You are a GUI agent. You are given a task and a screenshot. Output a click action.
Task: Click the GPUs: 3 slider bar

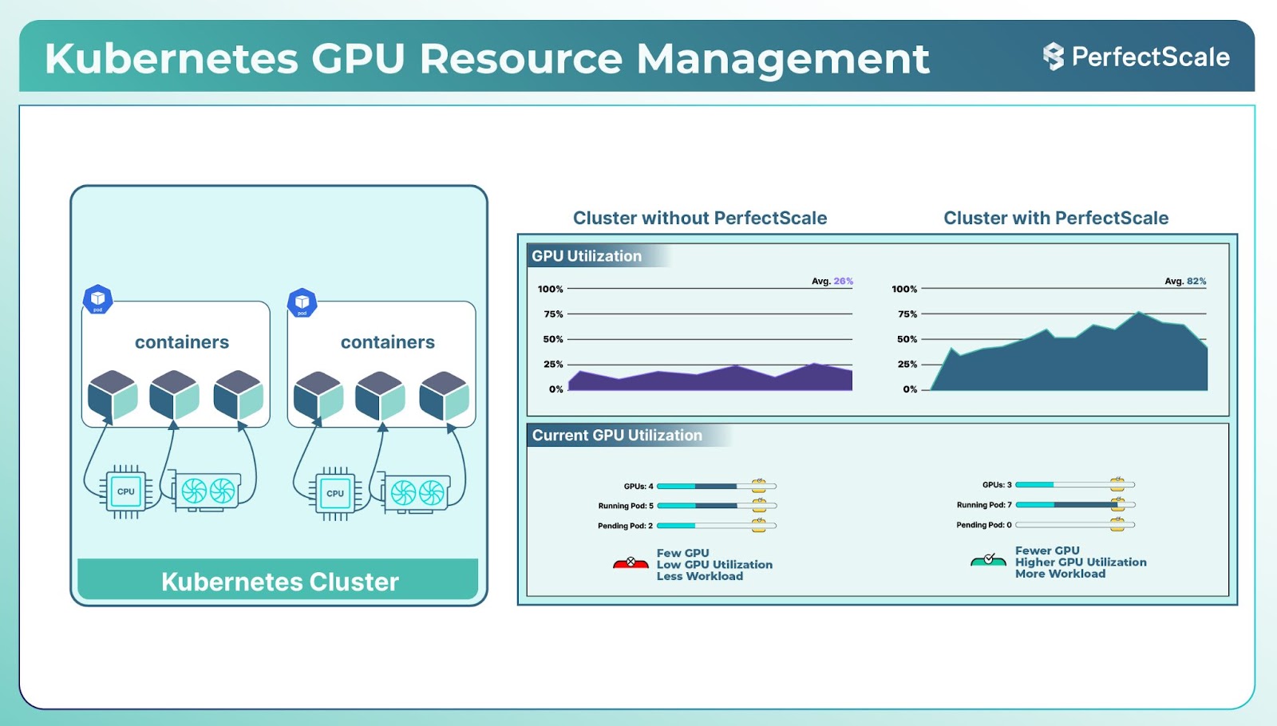coord(1074,484)
